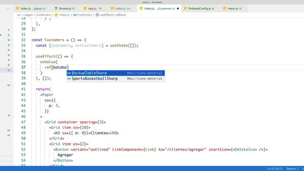Click the SportsBasketballSharp suggestion icon
Screen dimensions: 304x171
point(69,78)
